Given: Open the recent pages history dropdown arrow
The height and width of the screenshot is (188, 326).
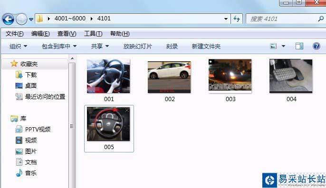Looking at the screenshot, I should click(31, 19).
